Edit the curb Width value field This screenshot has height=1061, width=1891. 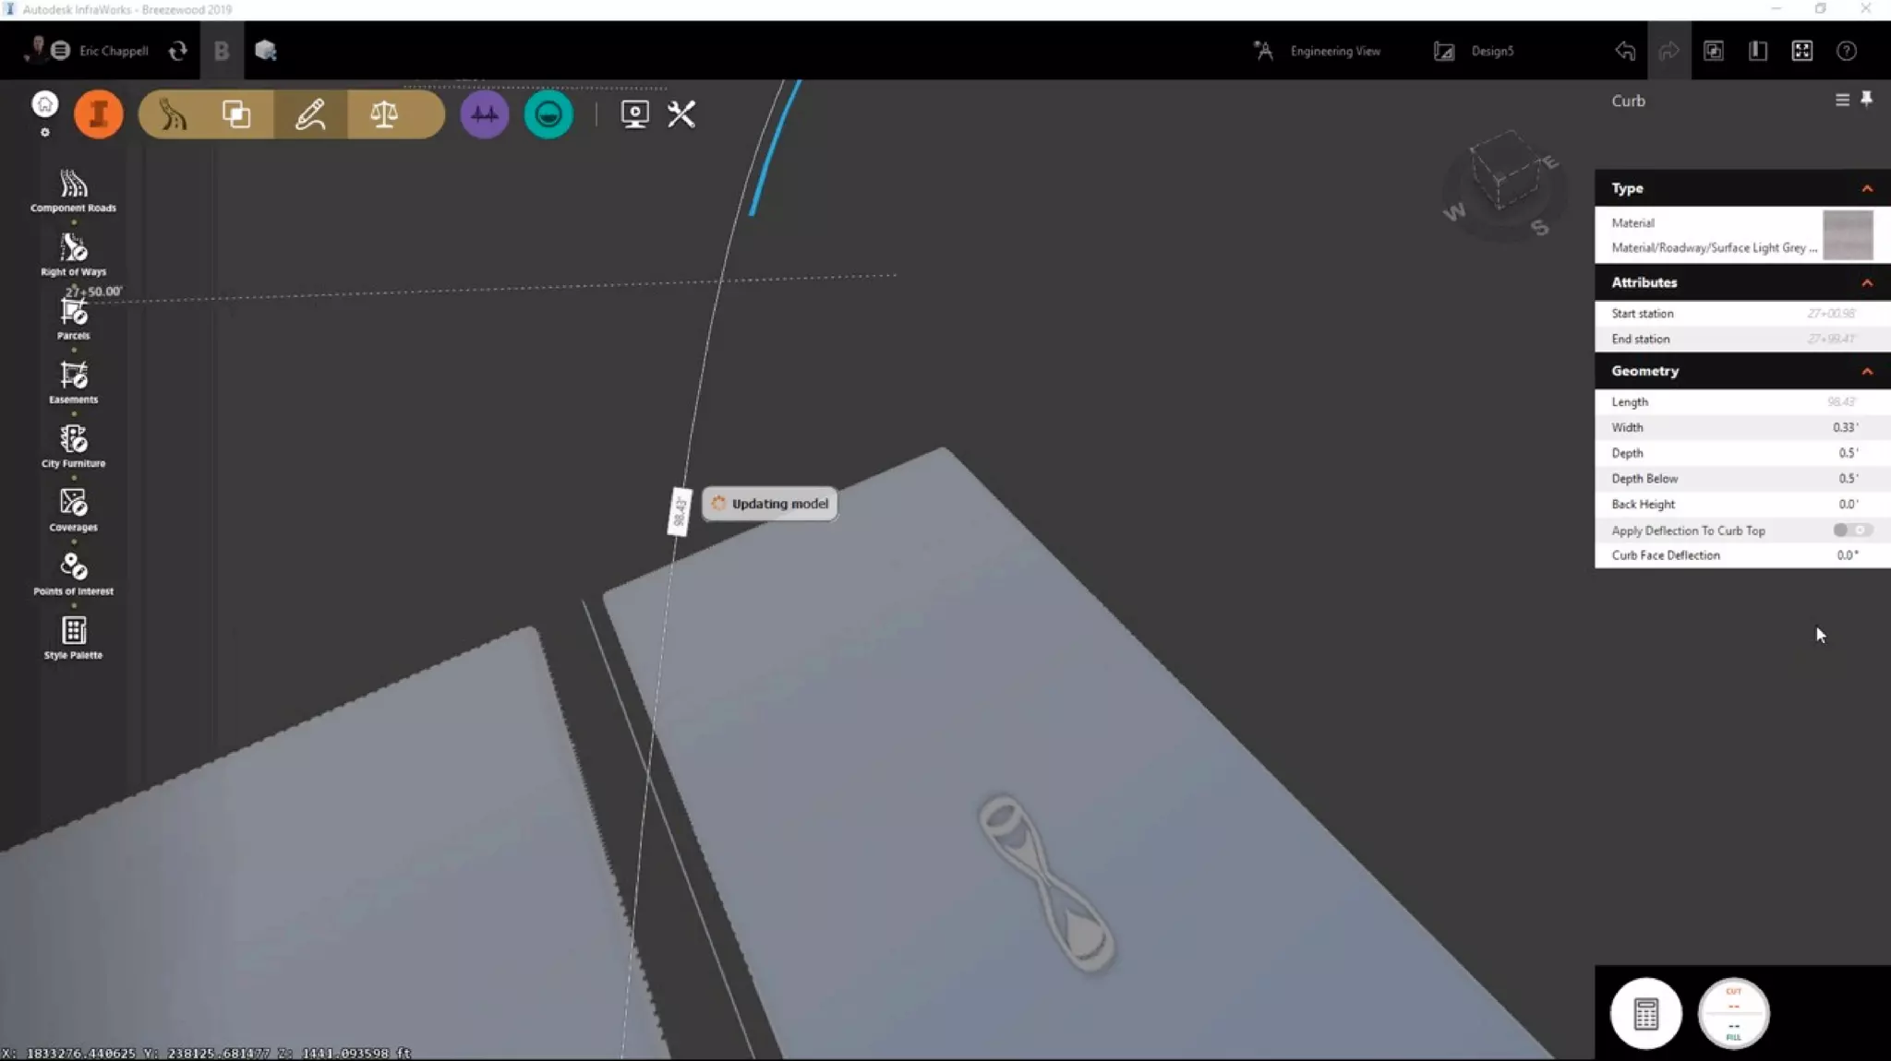pyautogui.click(x=1844, y=427)
